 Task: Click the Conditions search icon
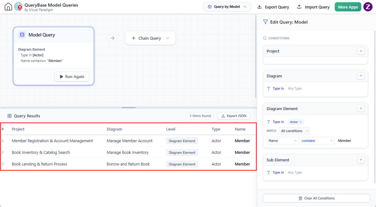click(265, 38)
